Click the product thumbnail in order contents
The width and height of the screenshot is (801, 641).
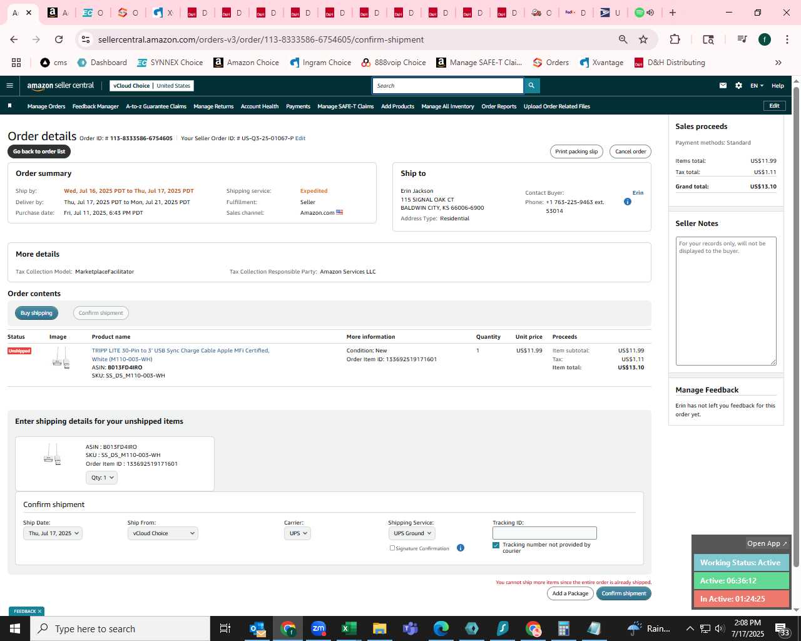(61, 358)
